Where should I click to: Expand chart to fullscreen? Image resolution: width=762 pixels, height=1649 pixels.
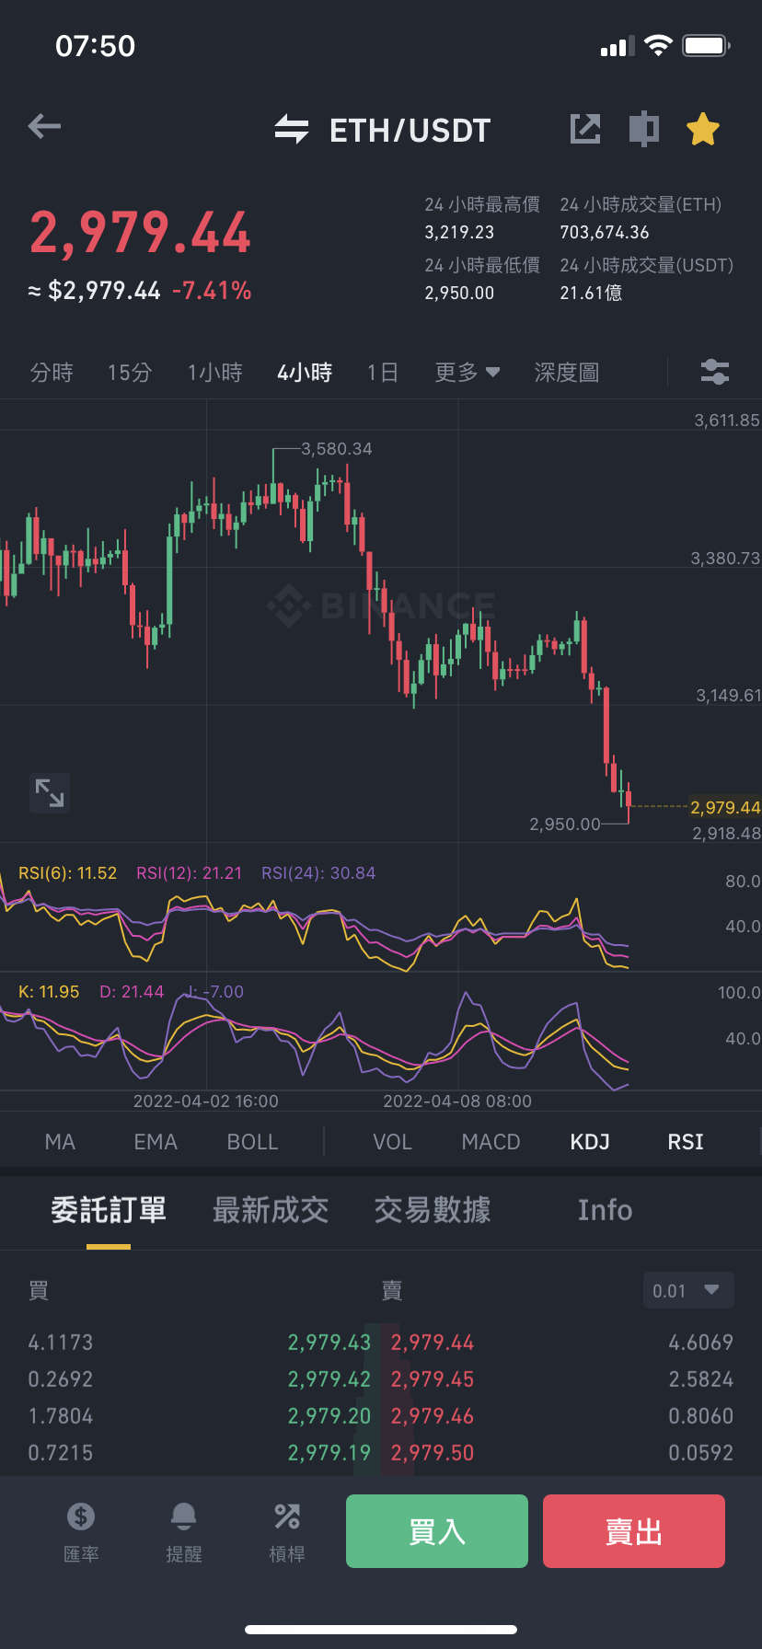click(x=50, y=792)
